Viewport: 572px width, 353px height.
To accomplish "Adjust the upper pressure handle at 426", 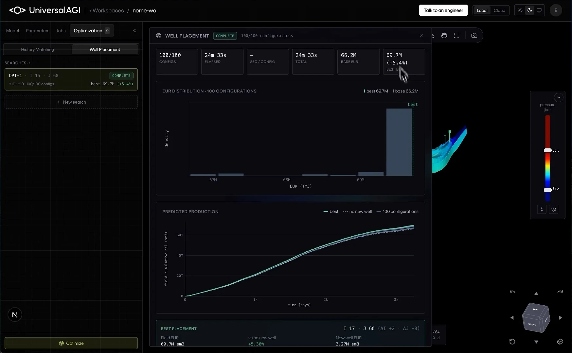I will [547, 150].
